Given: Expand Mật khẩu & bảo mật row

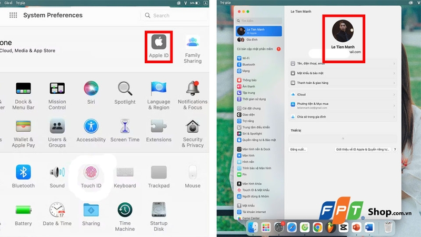Looking at the screenshot, I should (x=343, y=73).
